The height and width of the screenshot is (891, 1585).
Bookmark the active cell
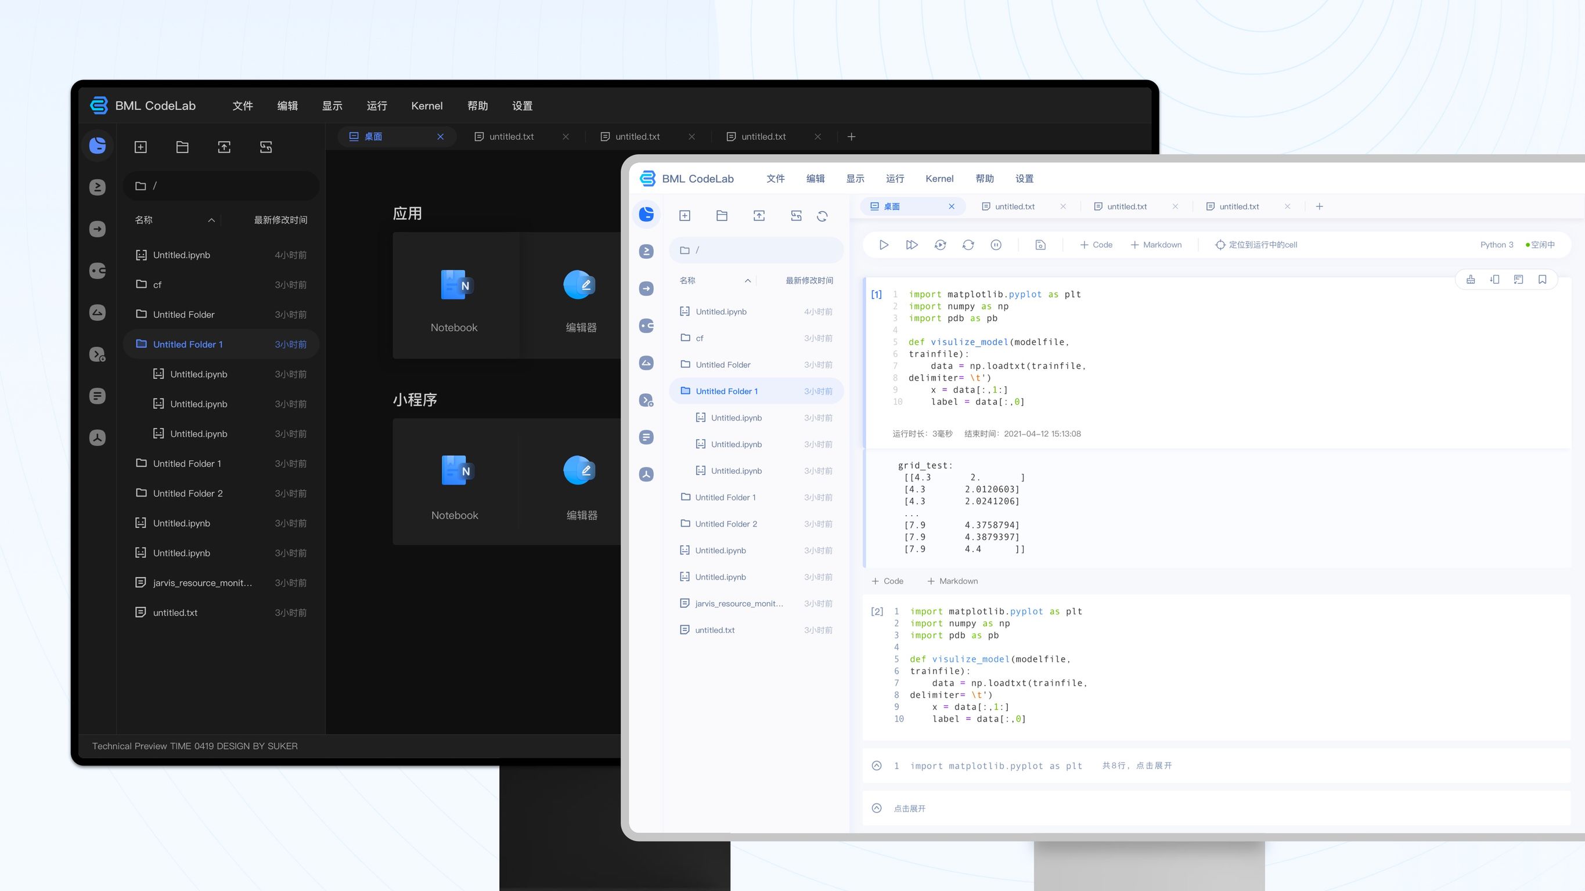1542,278
